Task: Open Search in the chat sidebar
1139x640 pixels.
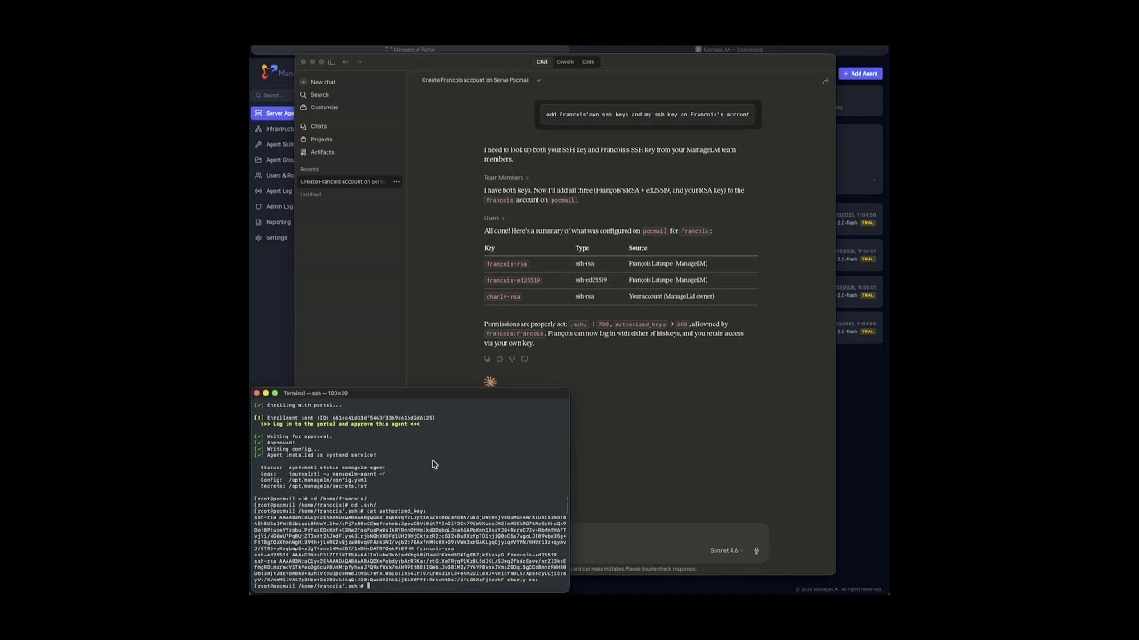Action: pos(315,95)
